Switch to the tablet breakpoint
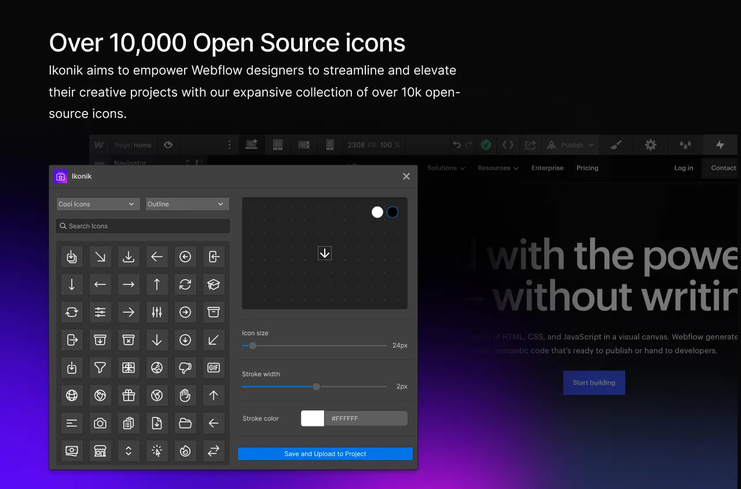This screenshot has width=741, height=489. [278, 145]
